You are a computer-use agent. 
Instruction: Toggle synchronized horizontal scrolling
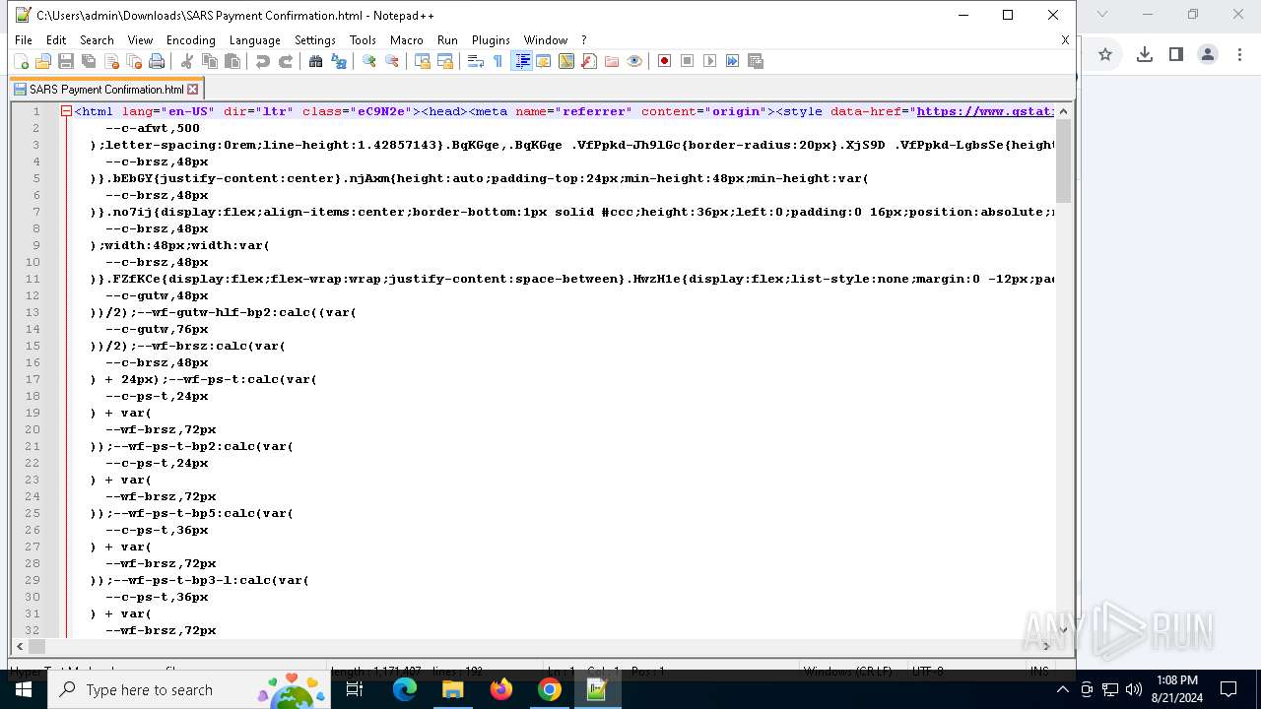445,61
